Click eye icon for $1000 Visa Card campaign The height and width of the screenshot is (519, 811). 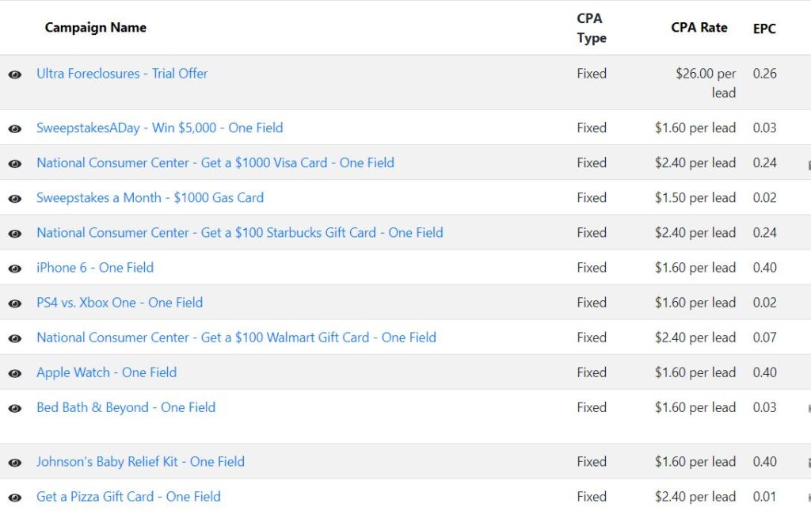coord(15,164)
